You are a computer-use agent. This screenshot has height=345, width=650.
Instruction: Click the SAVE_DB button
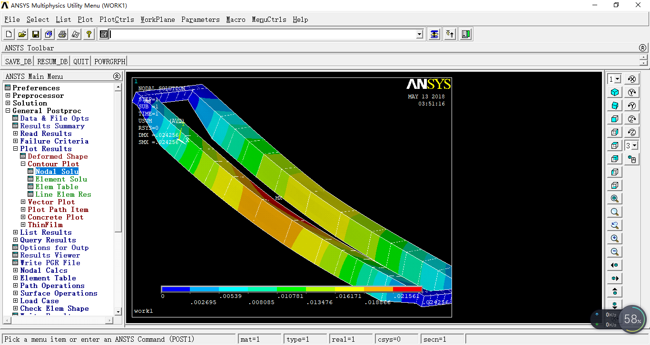pyautogui.click(x=18, y=61)
